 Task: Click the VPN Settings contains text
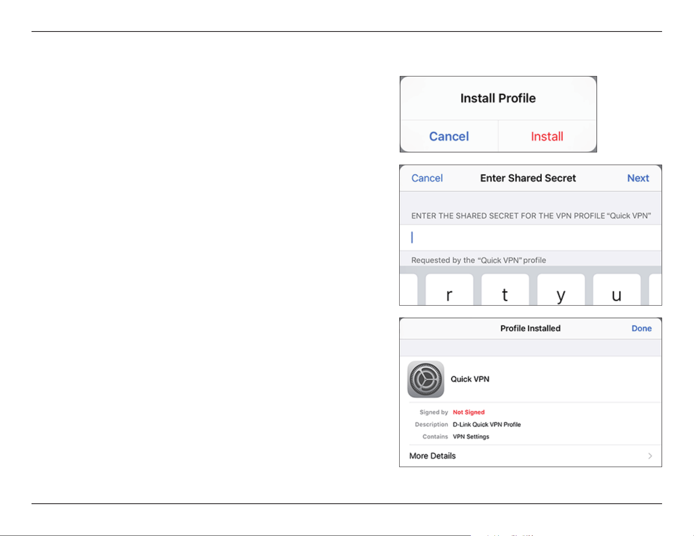[x=471, y=437]
